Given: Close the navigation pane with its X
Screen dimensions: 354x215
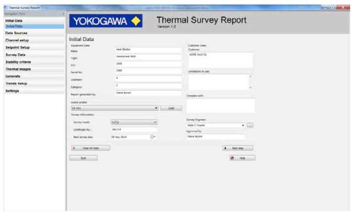Looking at the screenshot, I should coord(63,14).
